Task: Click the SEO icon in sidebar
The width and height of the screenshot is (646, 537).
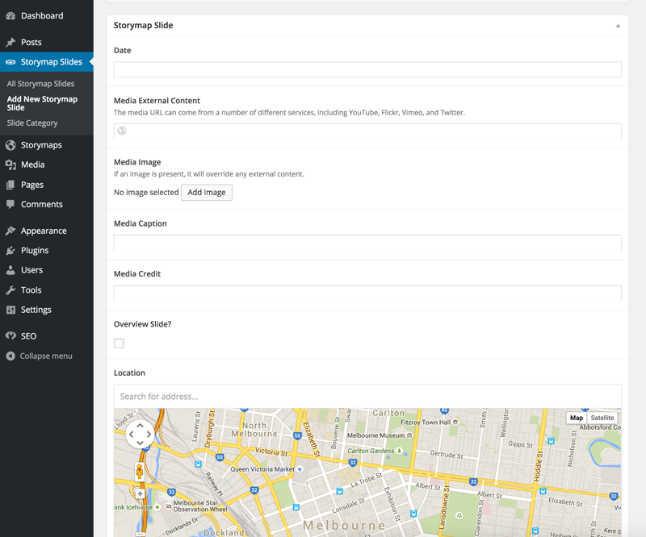Action: pos(10,336)
